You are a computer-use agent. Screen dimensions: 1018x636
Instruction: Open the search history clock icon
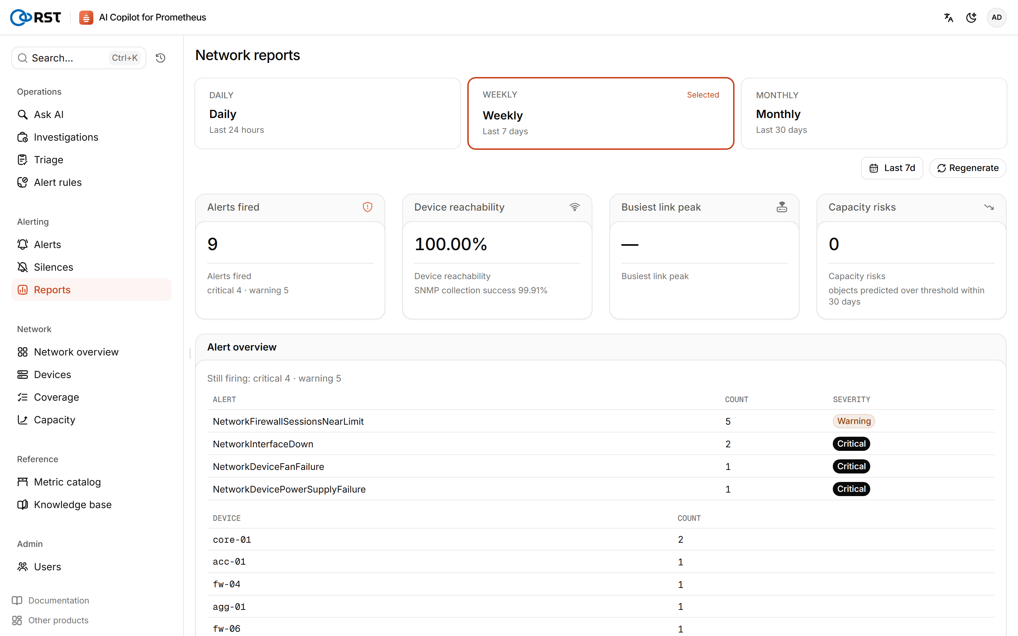click(160, 58)
